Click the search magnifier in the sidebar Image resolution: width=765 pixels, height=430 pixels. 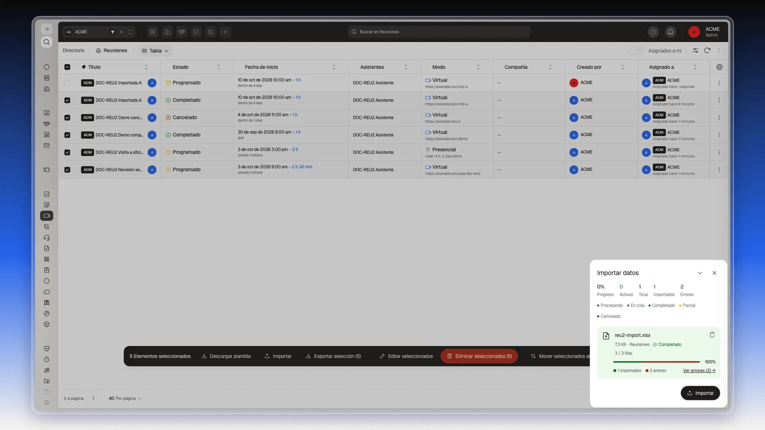tap(47, 42)
